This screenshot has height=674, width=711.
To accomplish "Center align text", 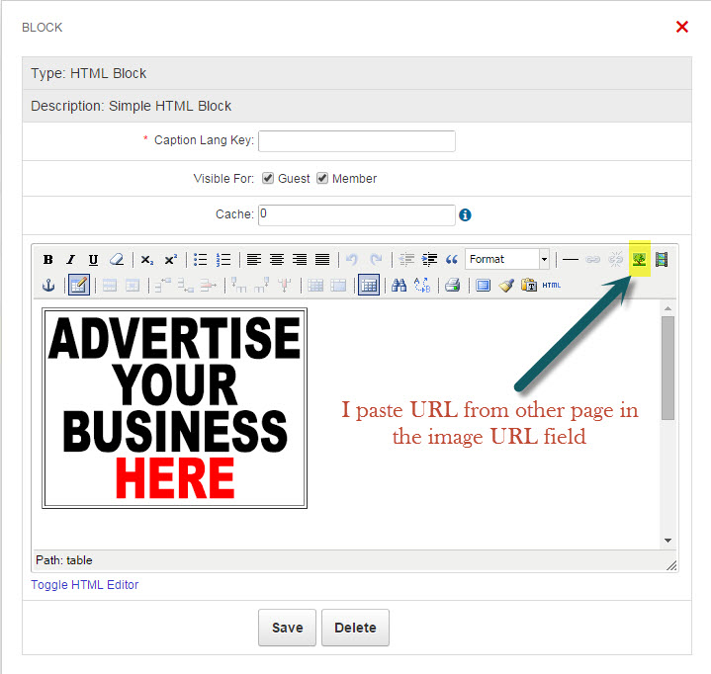I will [277, 260].
